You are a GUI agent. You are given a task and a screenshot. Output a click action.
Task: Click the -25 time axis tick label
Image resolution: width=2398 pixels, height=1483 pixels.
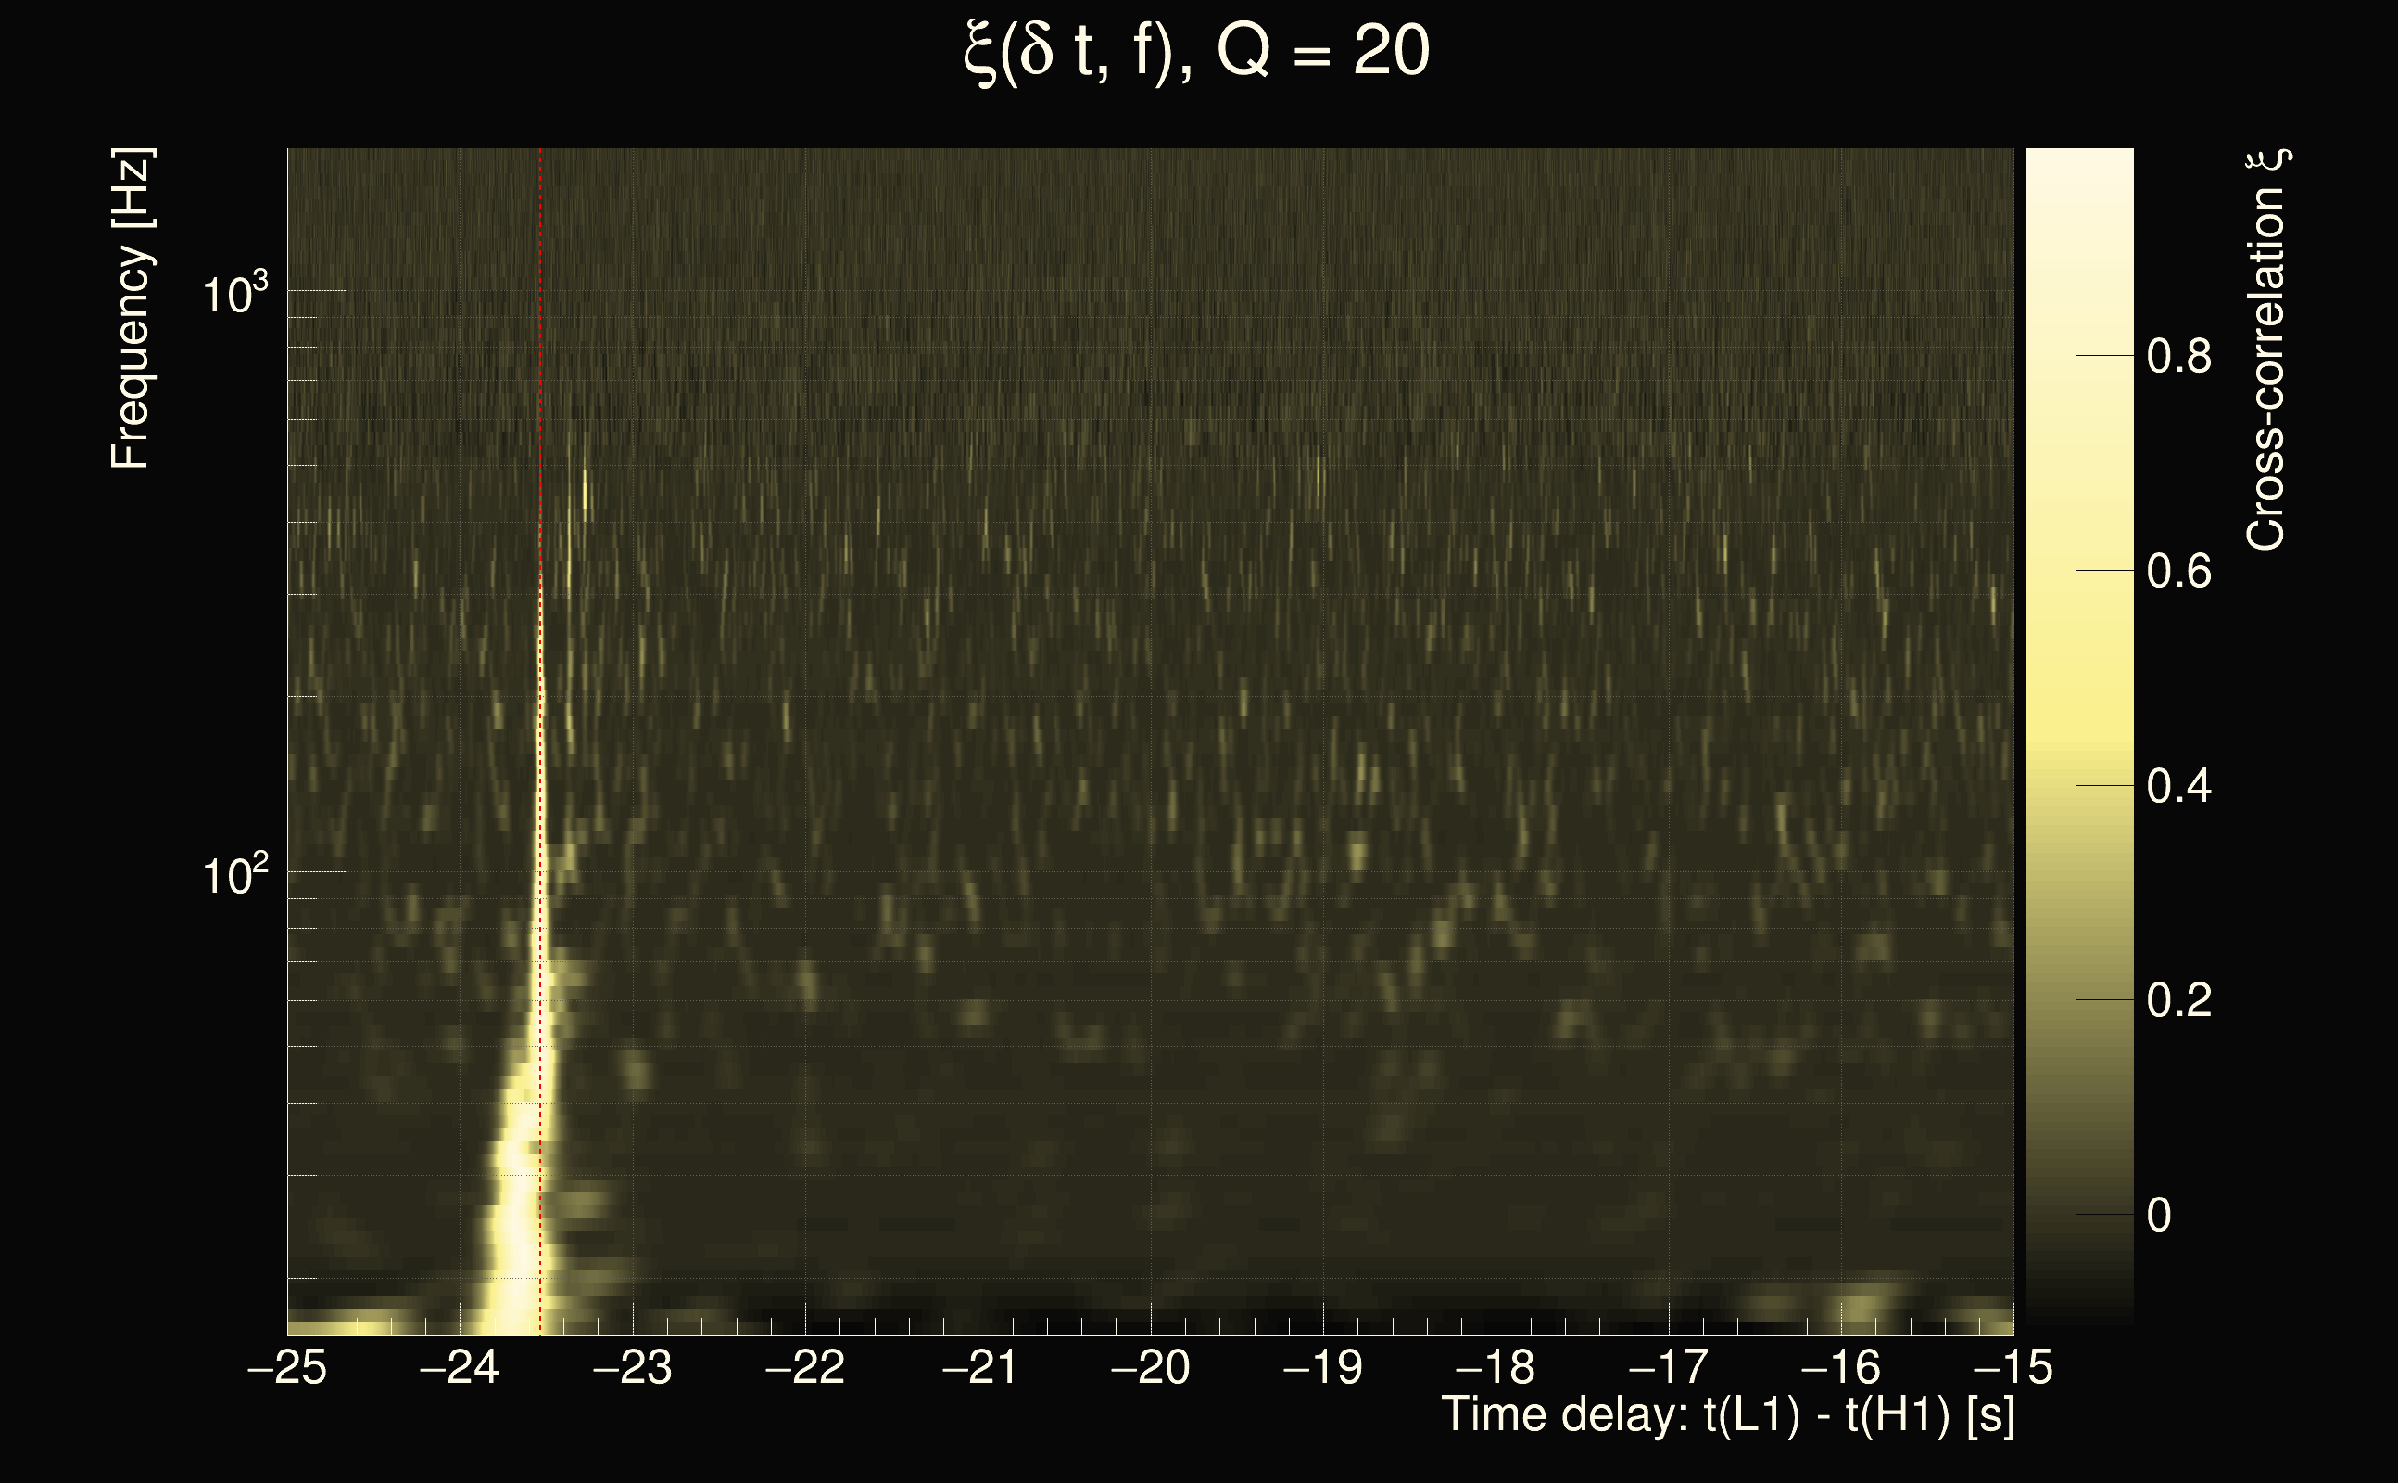tap(286, 1367)
